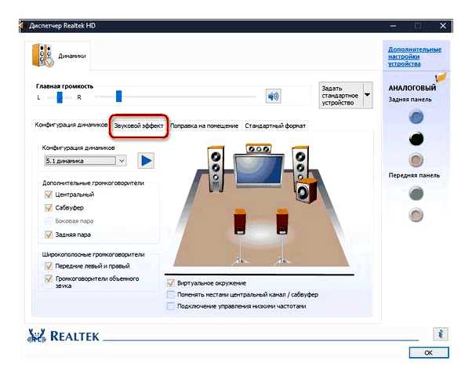This screenshot has height=379, width=472.
Task: Switch to Конфигурация динамиков tab
Action: click(x=71, y=125)
